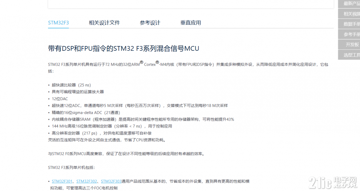Open the 相关设计文件 tab
Viewport: 360px width, 191px height.
pos(104,23)
